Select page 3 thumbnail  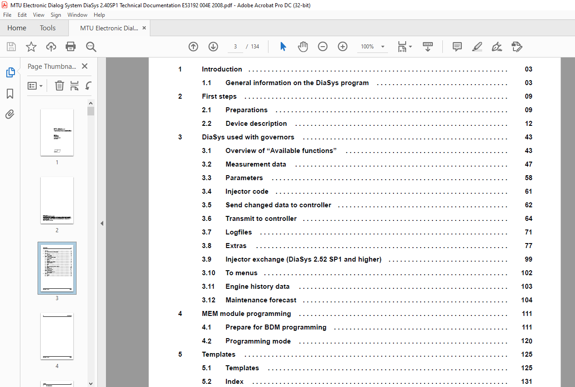coord(57,268)
